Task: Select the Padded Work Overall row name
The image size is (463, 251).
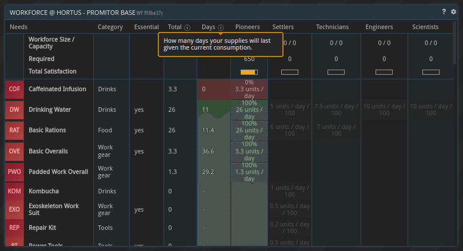Action: click(x=58, y=172)
